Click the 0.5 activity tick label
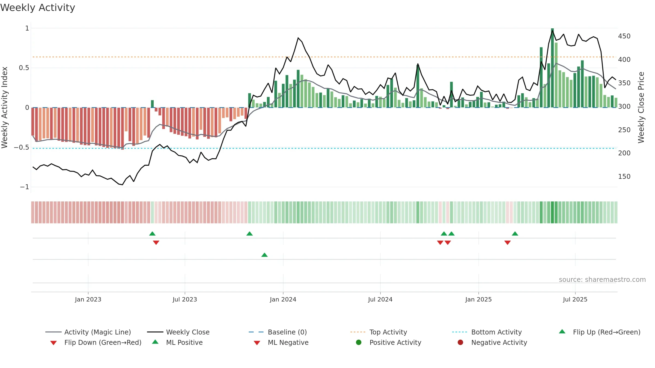Screen dimensions: 655x368 tap(24, 68)
